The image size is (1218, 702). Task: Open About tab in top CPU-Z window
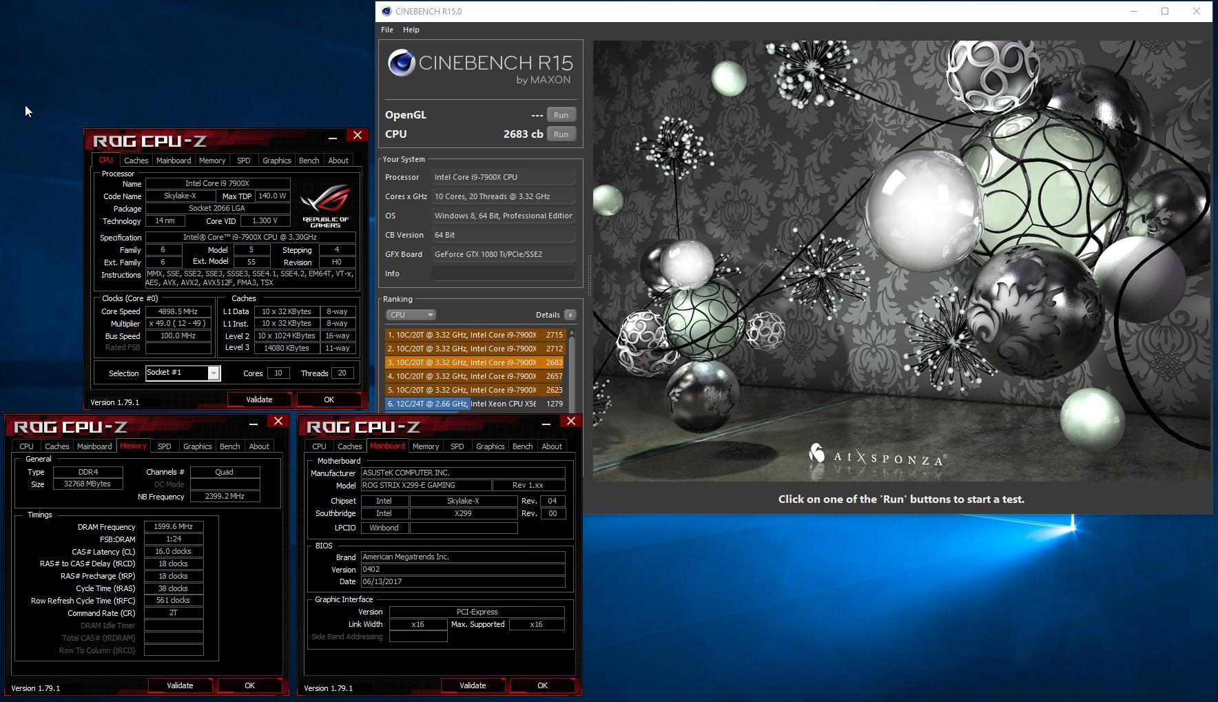pyautogui.click(x=338, y=160)
